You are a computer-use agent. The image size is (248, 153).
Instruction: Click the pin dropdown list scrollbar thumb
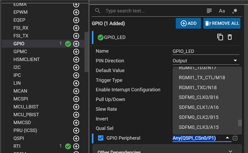pyautogui.click(x=240, y=123)
